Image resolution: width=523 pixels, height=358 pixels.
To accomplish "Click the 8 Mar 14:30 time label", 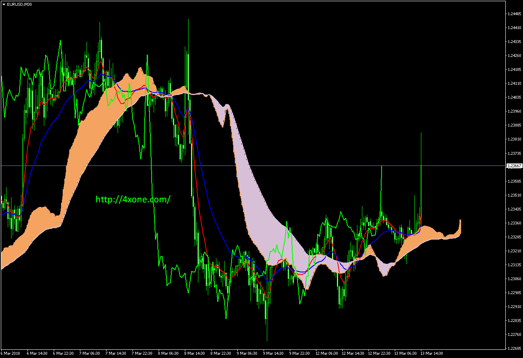I will [x=195, y=353].
